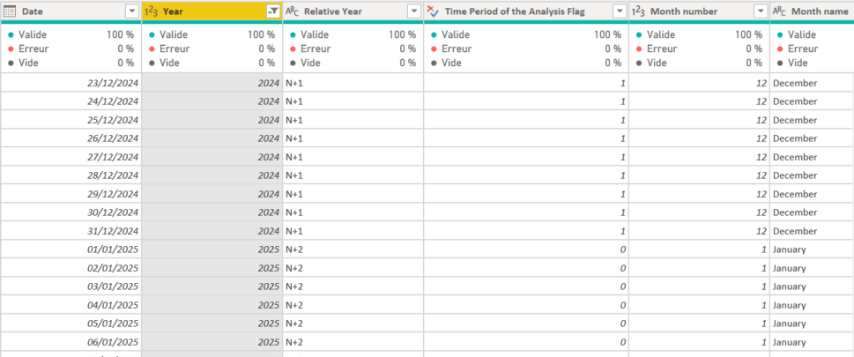Select the Date column header
Viewport: 854px width, 357px height.
(71, 11)
